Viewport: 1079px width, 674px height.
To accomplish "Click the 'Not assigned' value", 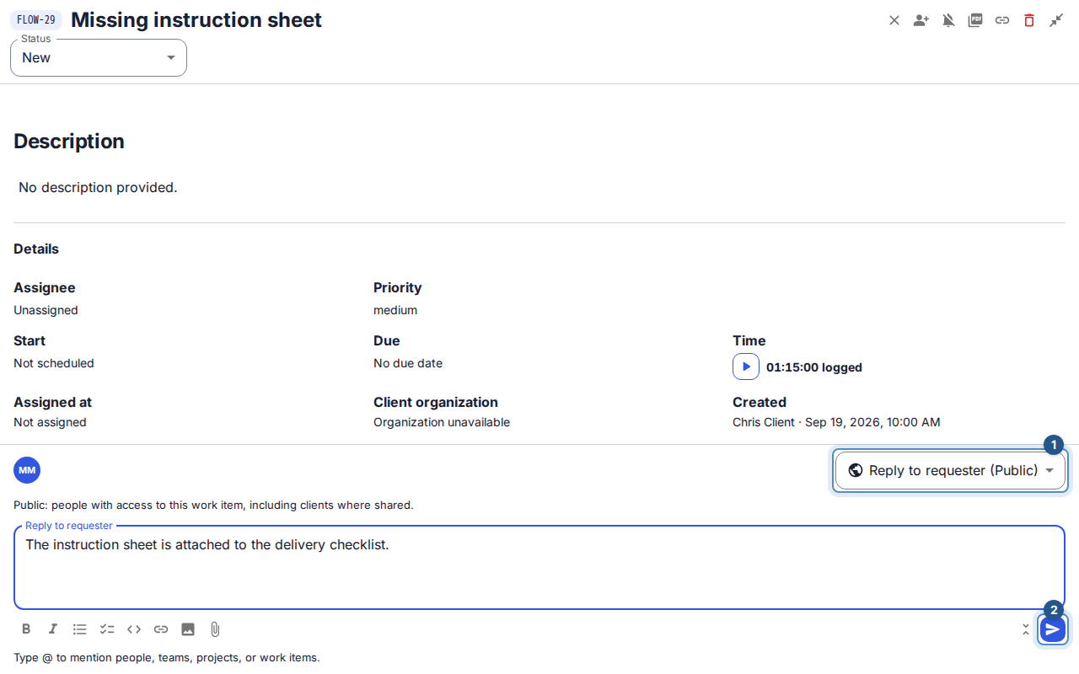I will click(50, 422).
